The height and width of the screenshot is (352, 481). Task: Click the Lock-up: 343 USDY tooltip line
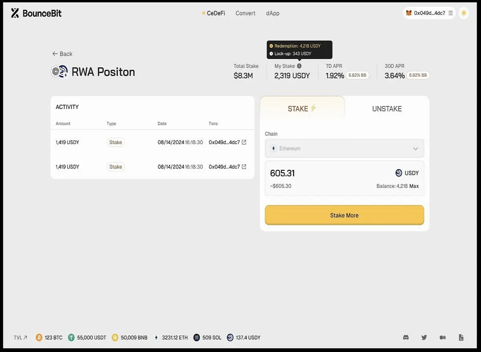[x=290, y=53]
